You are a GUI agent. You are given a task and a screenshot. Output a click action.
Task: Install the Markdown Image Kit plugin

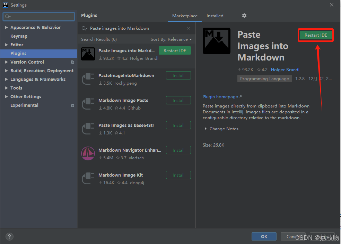(x=178, y=175)
